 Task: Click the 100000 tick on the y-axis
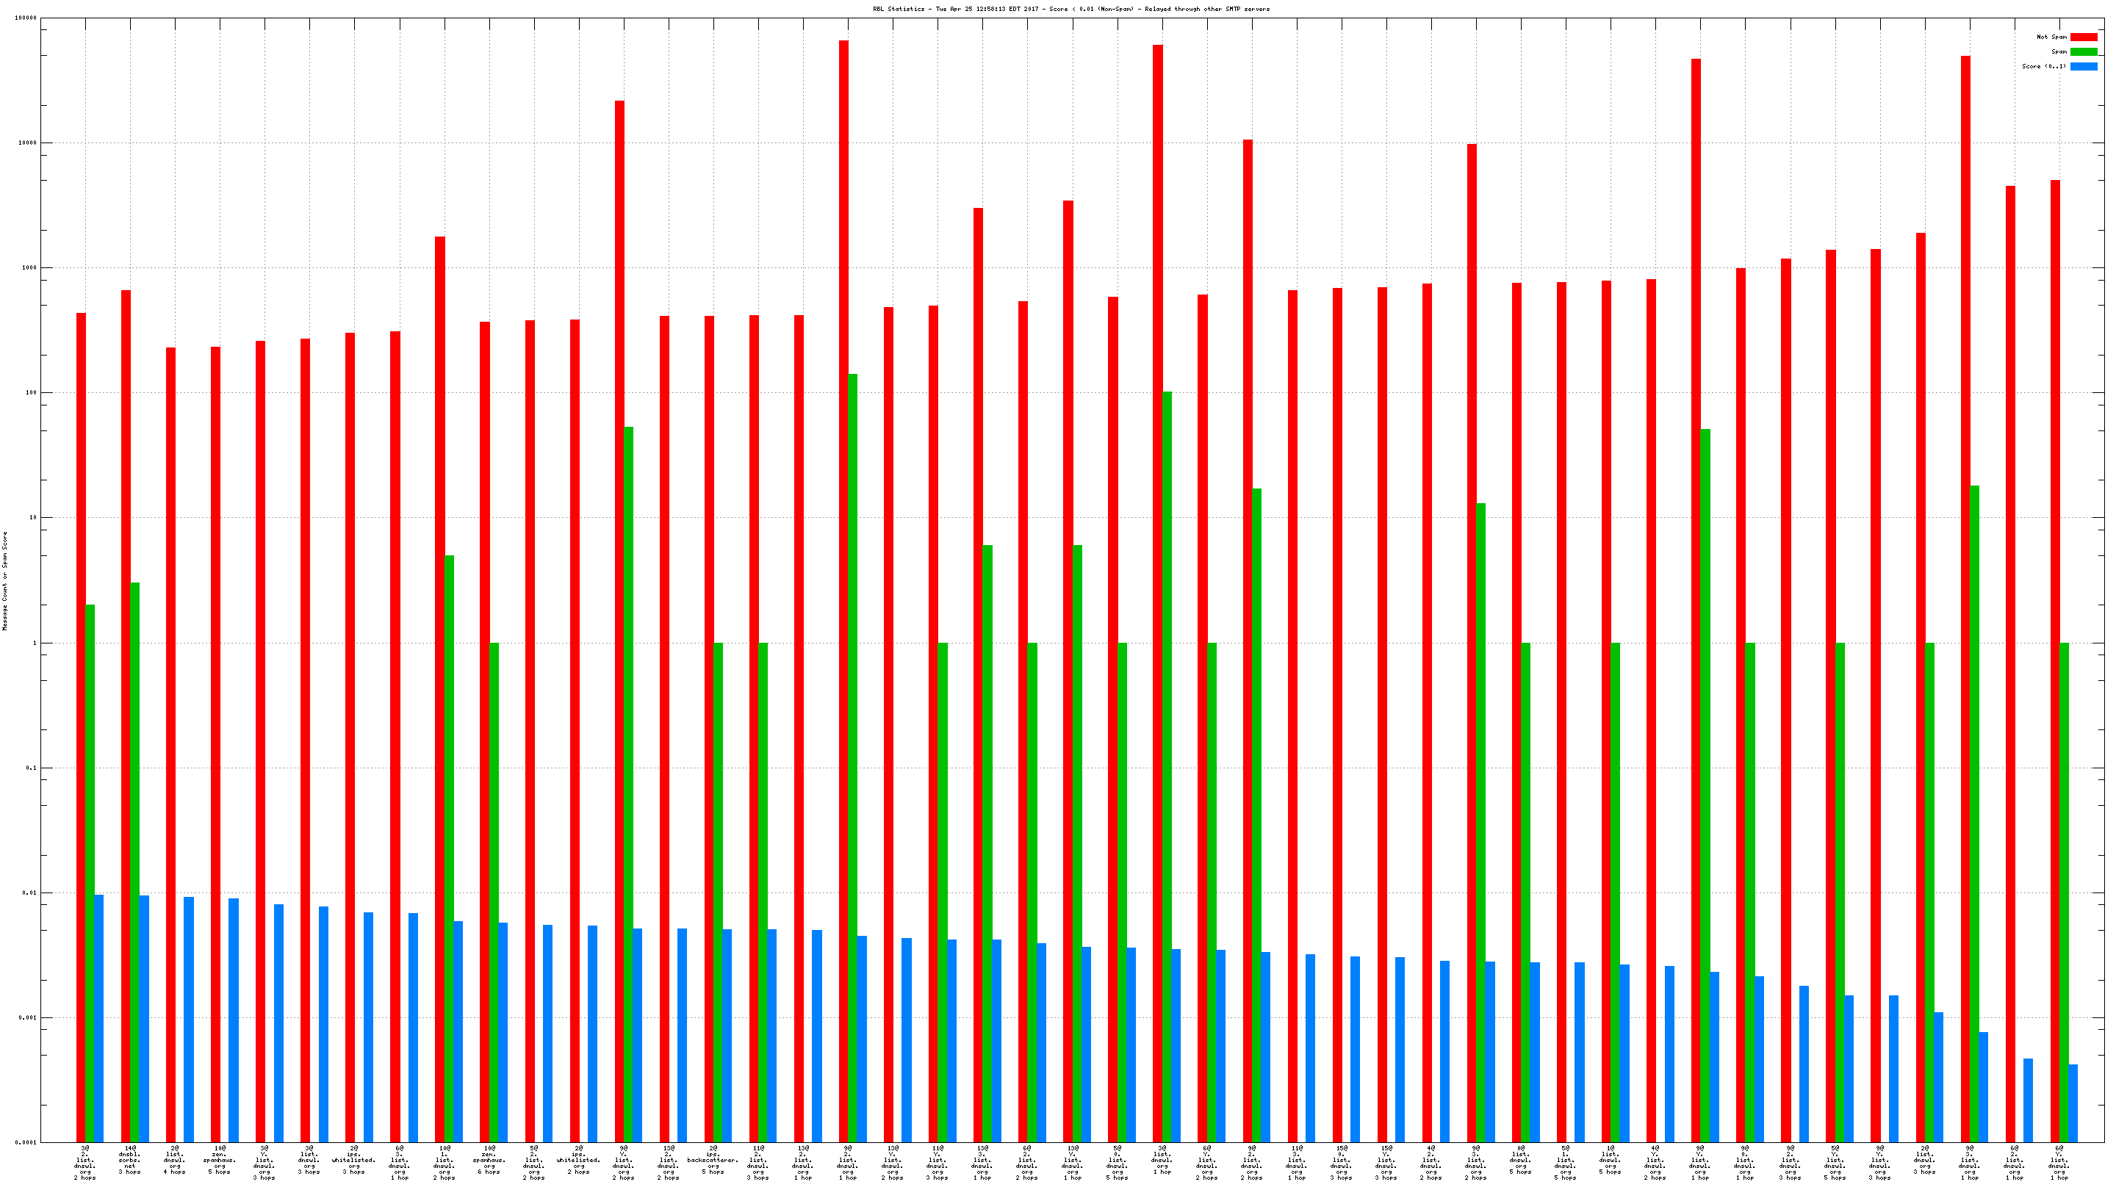26,18
